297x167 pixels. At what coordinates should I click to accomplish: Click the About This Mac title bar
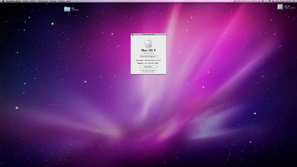coord(148,34)
